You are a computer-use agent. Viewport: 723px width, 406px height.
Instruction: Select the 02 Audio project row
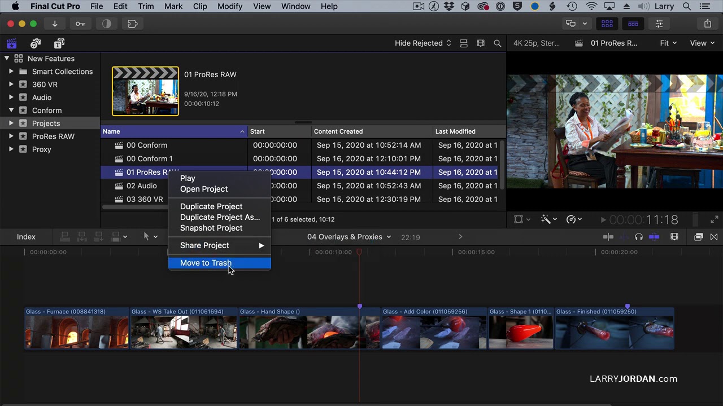coord(300,186)
